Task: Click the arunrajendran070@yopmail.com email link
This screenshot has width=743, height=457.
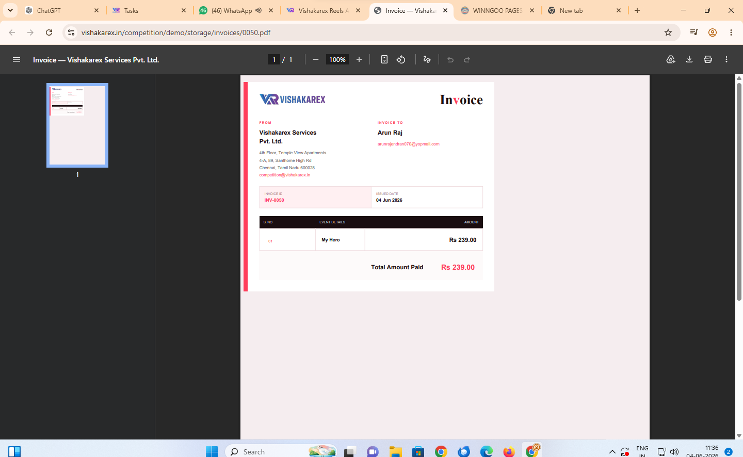Action: 408,144
